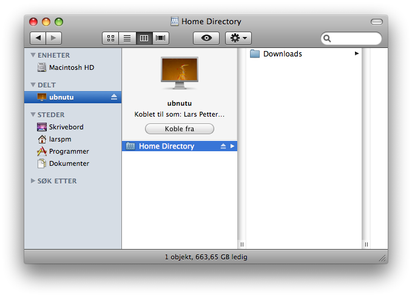Image resolution: width=412 pixels, height=297 pixels.
Task: Go back with the left arrow button
Action: (38, 38)
